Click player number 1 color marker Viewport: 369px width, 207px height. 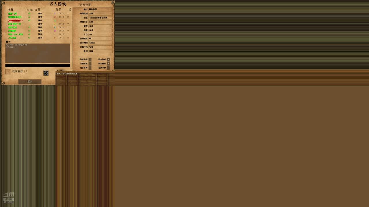pyautogui.click(x=55, y=14)
